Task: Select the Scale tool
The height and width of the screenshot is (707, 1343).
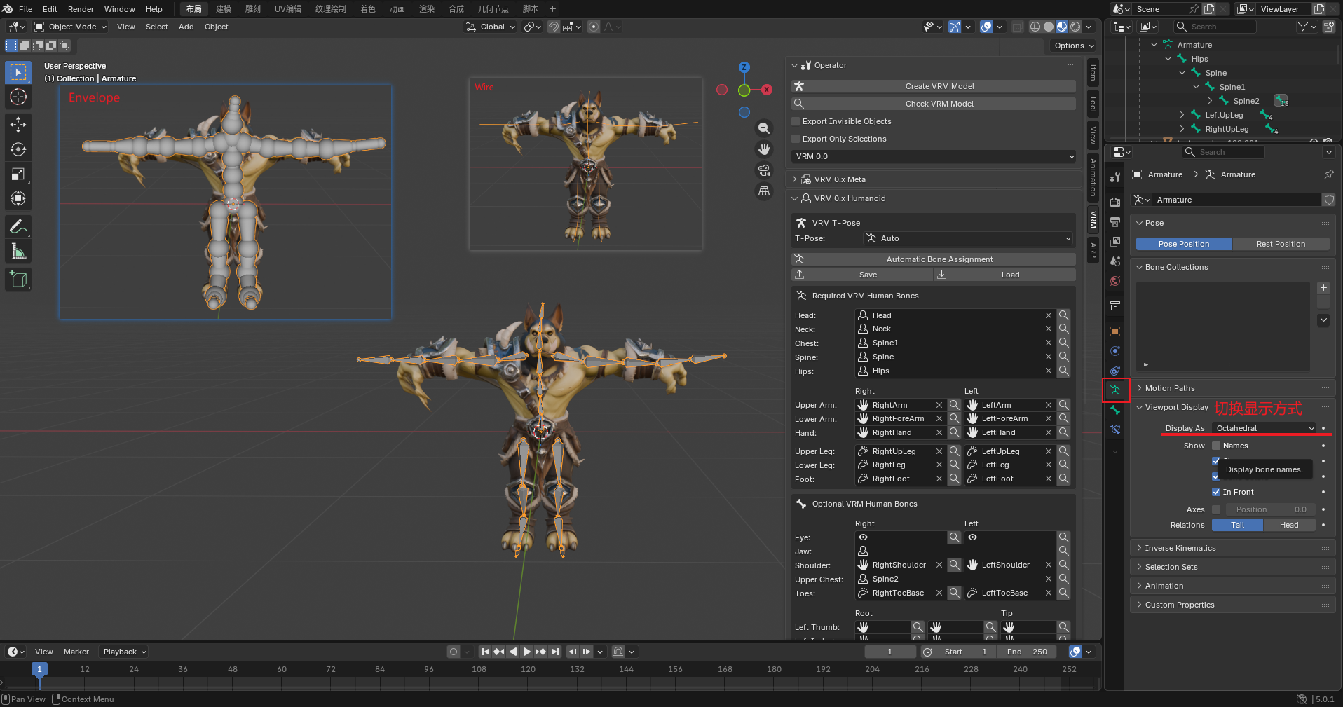Action: point(18,174)
